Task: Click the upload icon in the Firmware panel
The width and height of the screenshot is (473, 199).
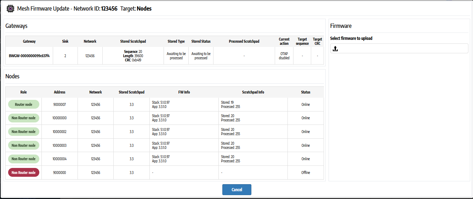Action: (x=335, y=49)
